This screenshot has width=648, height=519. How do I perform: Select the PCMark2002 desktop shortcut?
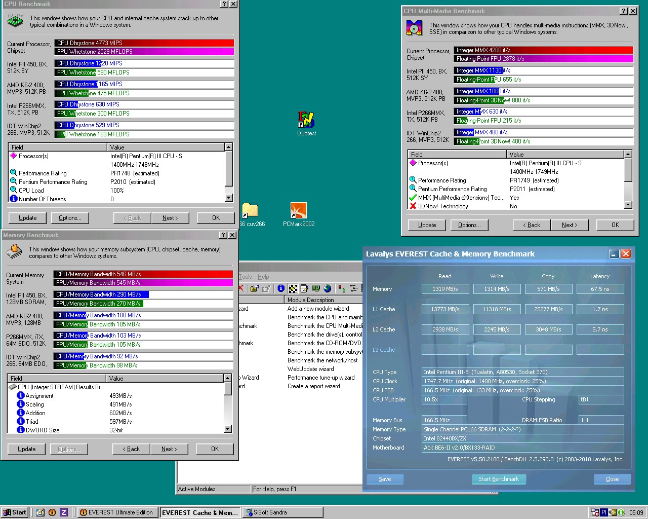(x=299, y=215)
